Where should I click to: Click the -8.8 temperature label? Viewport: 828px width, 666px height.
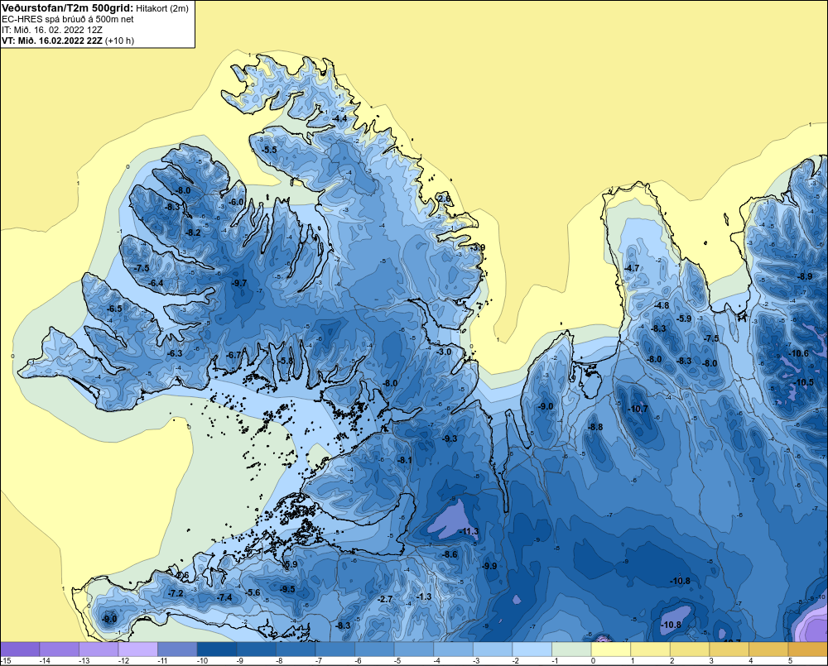[x=595, y=427]
